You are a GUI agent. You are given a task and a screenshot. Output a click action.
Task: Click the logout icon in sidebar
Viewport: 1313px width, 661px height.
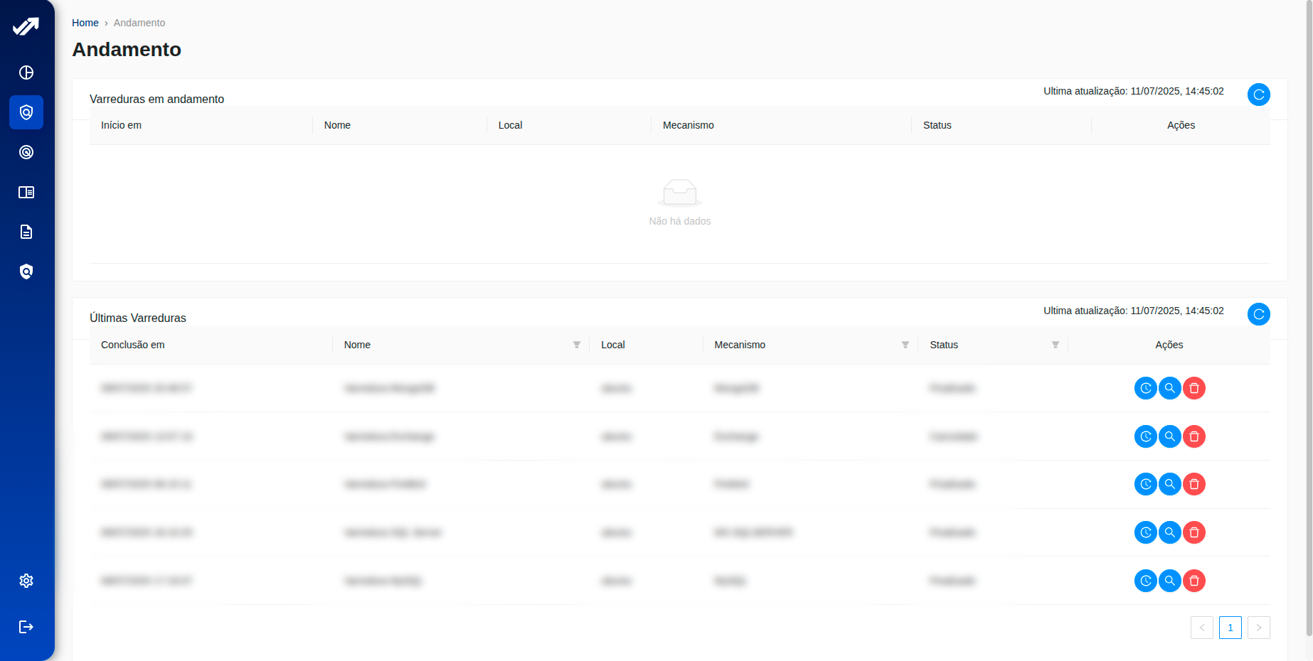[x=26, y=627]
